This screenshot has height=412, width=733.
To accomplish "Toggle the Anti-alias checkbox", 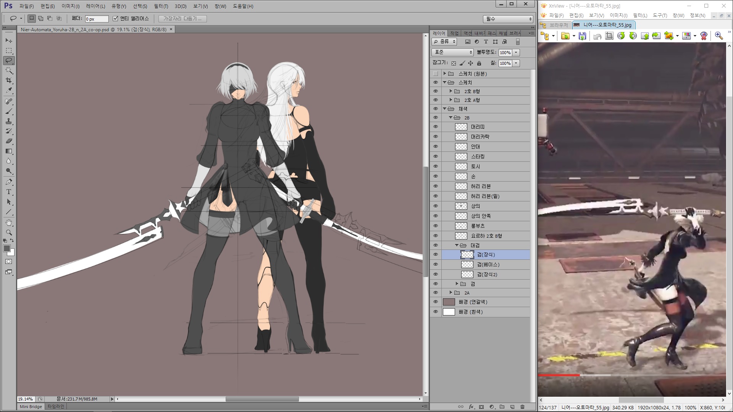I will 115,18.
